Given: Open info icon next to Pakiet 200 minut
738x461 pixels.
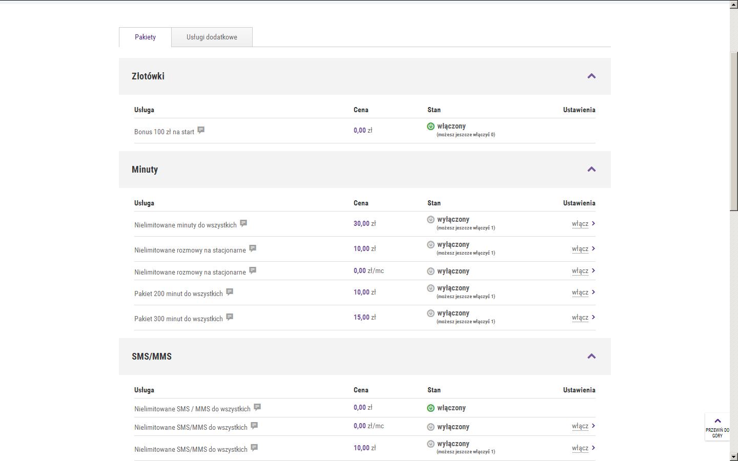Looking at the screenshot, I should tap(230, 292).
